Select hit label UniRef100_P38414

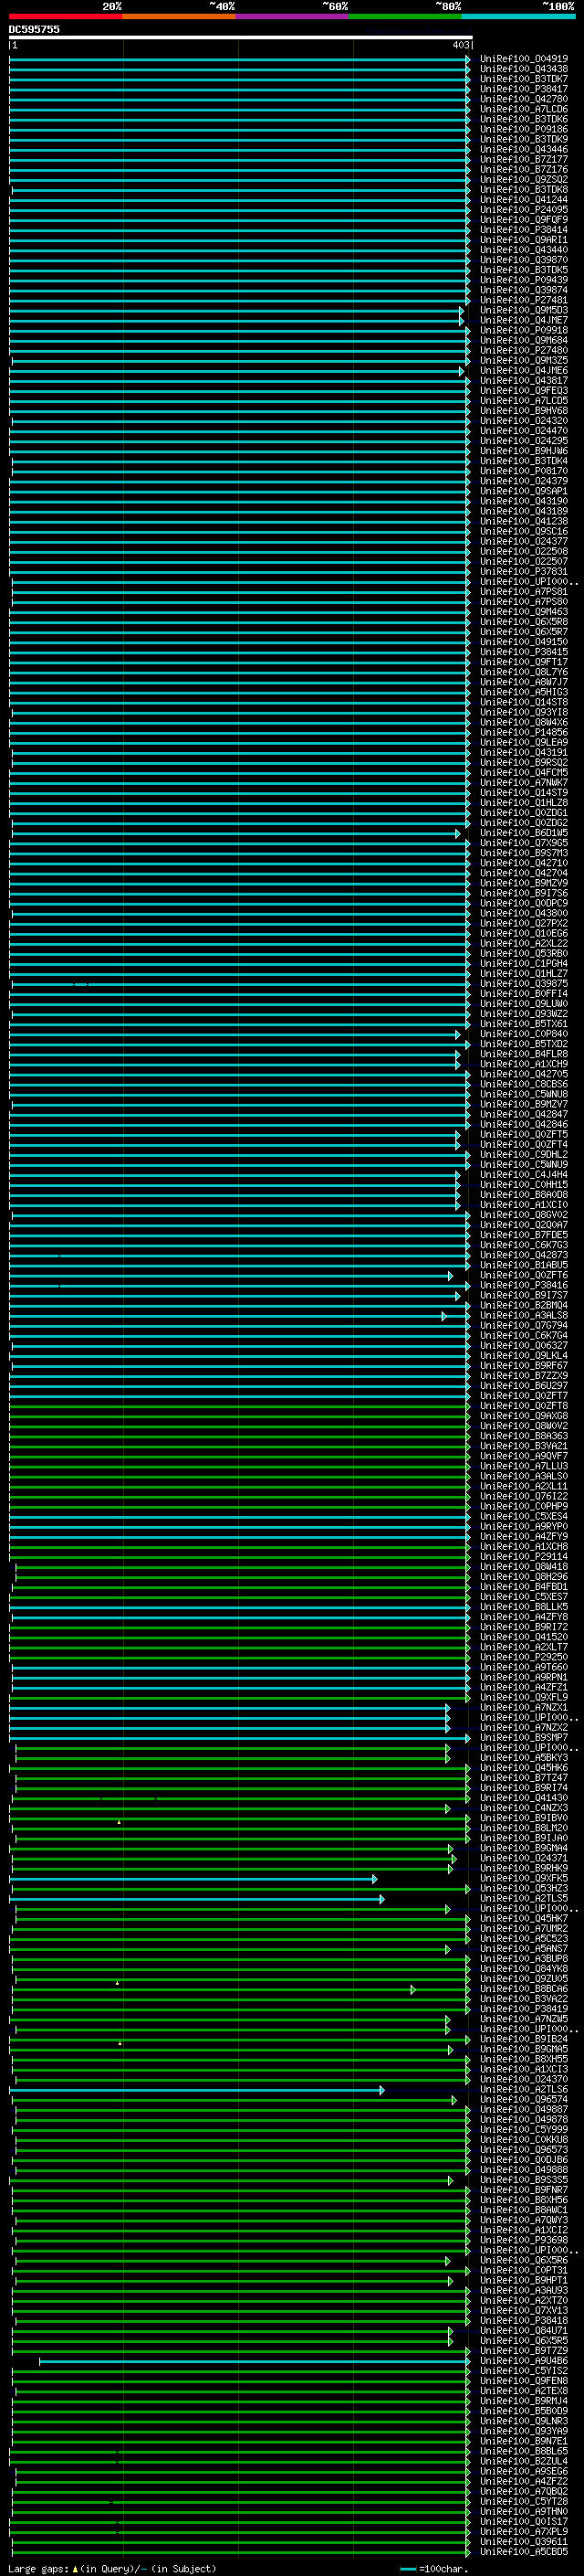(x=523, y=230)
